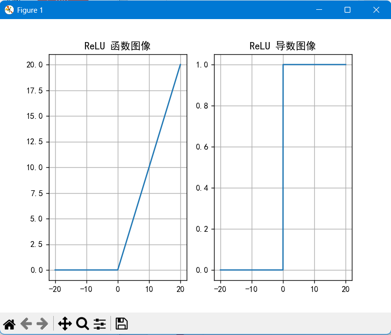Screen dimensions: 391x335
Task: Click x-axis label −20 on left plot
Action: (55, 289)
